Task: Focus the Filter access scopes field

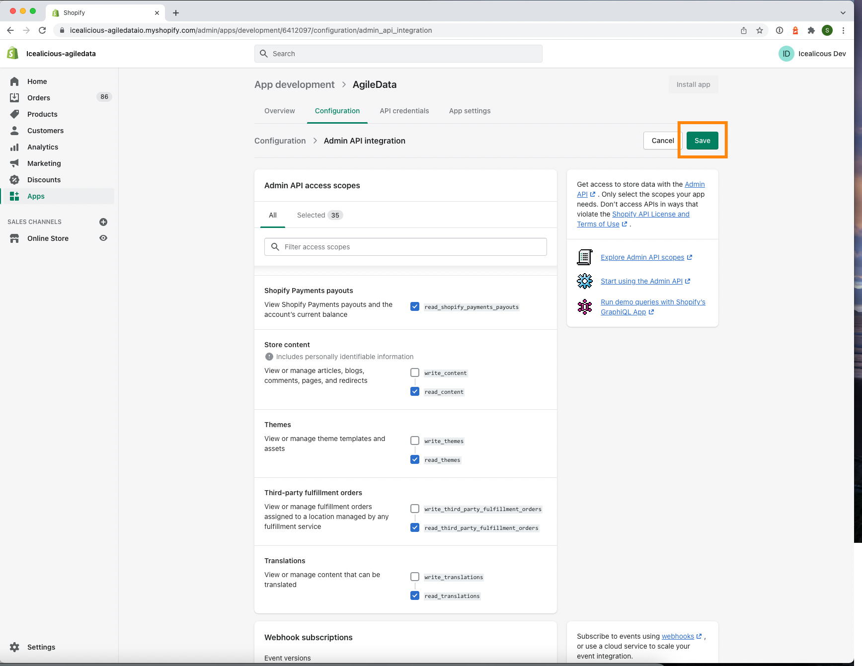Action: (x=405, y=247)
